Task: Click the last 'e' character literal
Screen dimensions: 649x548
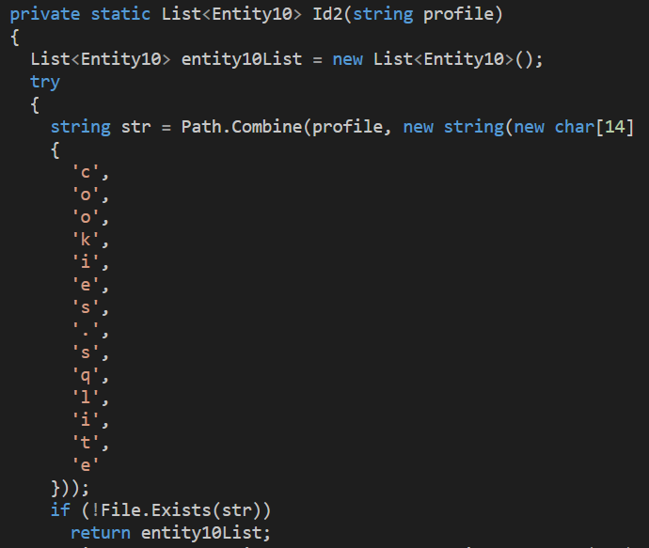Action: tap(86, 465)
